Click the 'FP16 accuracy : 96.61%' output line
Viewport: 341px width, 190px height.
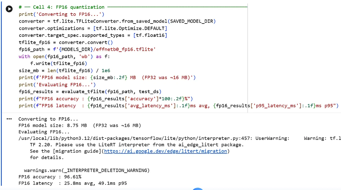(x=50, y=177)
